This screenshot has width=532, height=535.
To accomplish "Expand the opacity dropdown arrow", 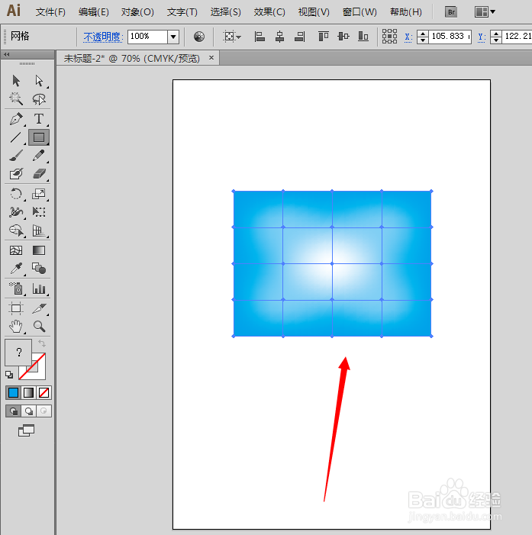I will (x=173, y=37).
